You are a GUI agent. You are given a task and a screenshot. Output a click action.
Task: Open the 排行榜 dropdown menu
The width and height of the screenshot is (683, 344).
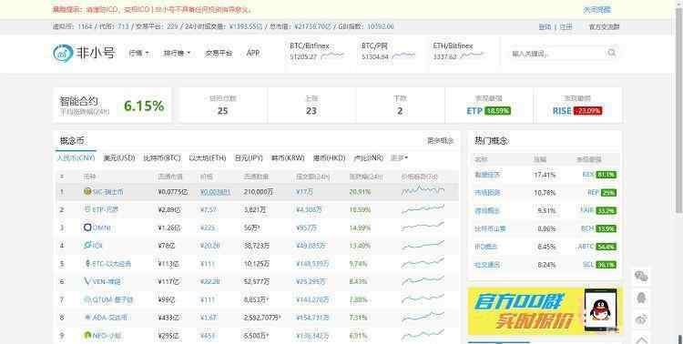pos(178,53)
